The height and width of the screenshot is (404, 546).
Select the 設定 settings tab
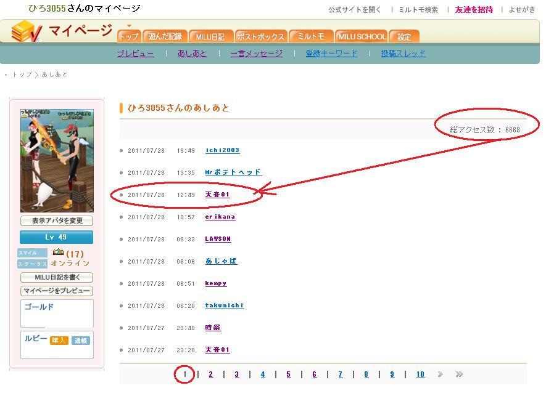click(404, 37)
